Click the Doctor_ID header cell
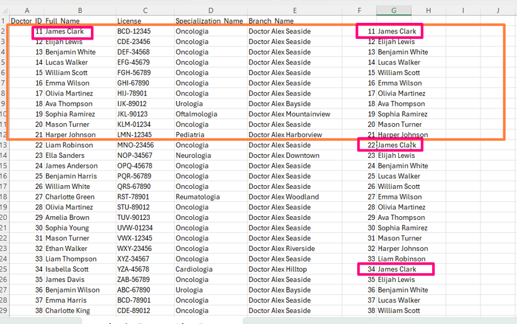The width and height of the screenshot is (517, 324). (x=26, y=21)
